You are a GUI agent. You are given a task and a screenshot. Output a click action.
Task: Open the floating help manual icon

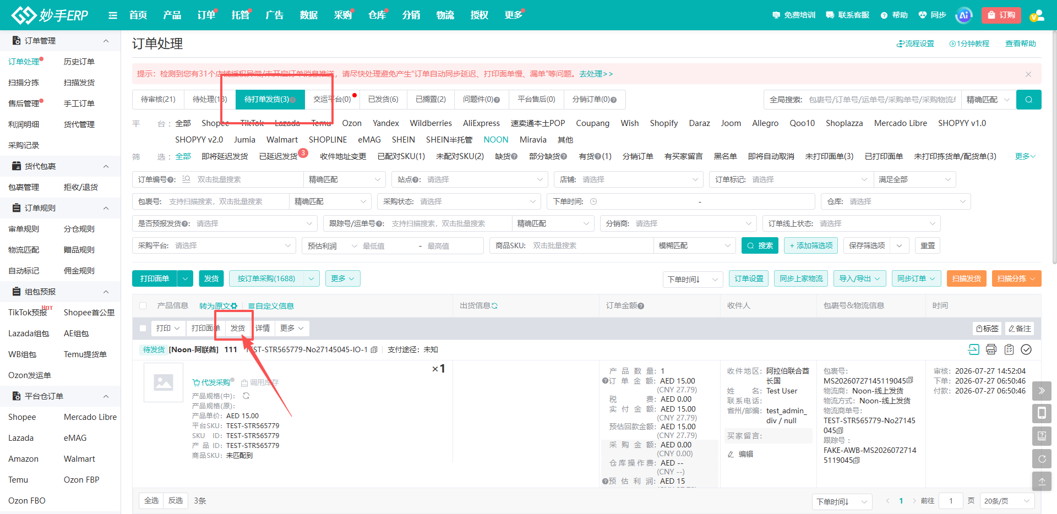pyautogui.click(x=1042, y=436)
